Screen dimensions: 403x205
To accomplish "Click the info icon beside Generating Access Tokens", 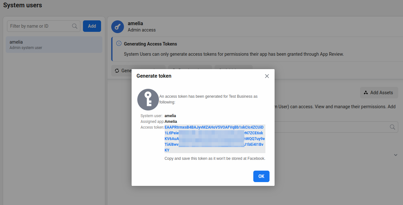I will point(119,43).
